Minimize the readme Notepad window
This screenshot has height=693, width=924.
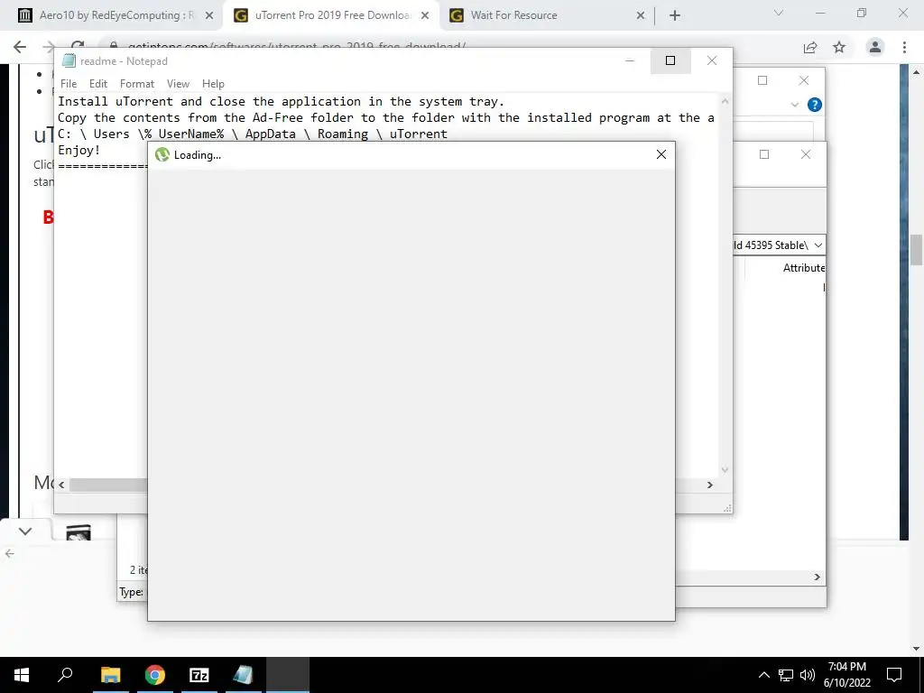[629, 60]
